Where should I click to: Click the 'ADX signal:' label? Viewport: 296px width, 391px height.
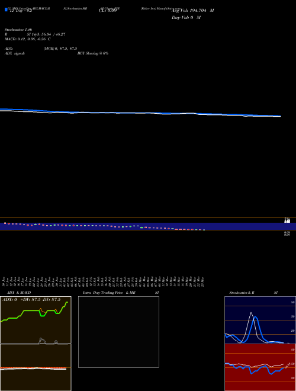click(x=15, y=53)
